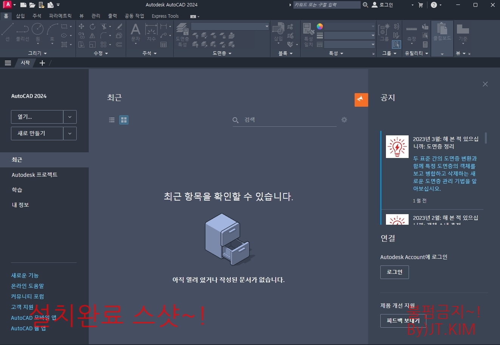Click the Erase tool icon in Modify panel
Screen dimensions: 500x345
(119, 26)
